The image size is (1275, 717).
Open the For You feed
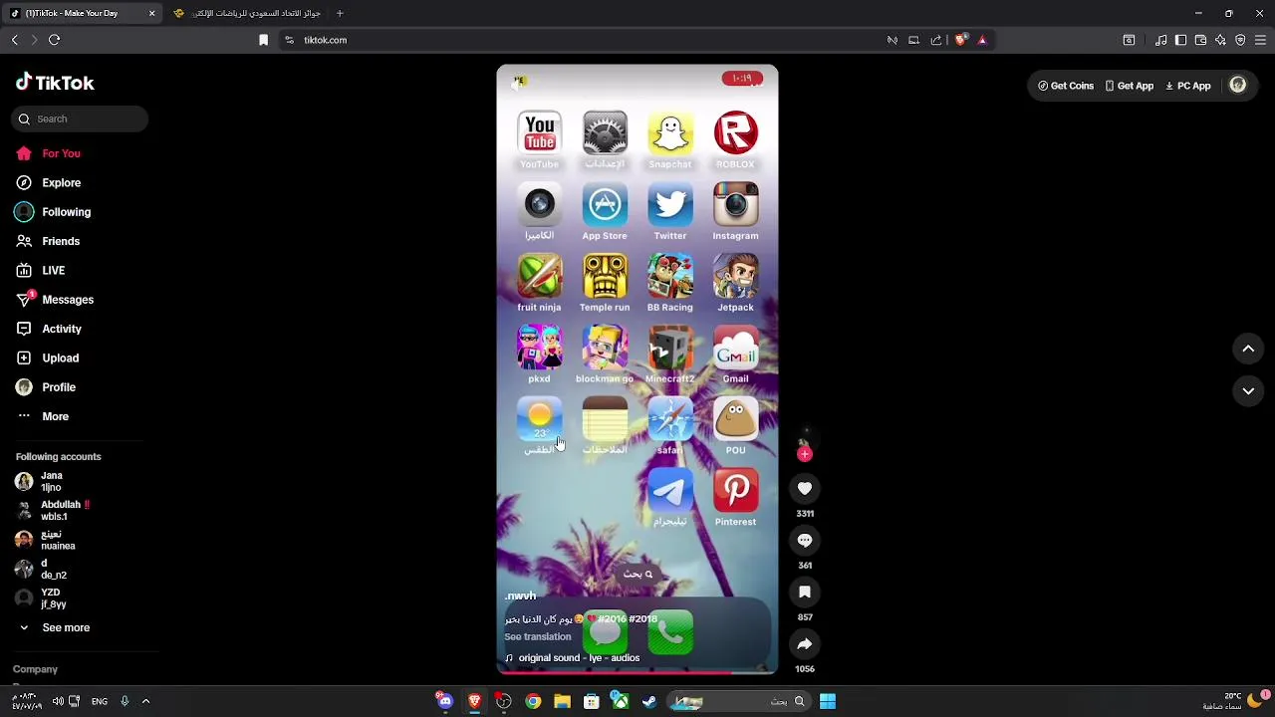point(48,153)
